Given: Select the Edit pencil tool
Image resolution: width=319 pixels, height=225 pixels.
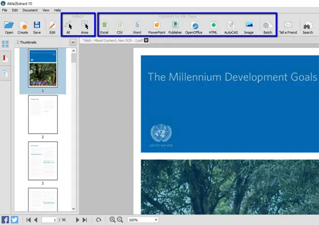Looking at the screenshot, I should [x=53, y=27].
